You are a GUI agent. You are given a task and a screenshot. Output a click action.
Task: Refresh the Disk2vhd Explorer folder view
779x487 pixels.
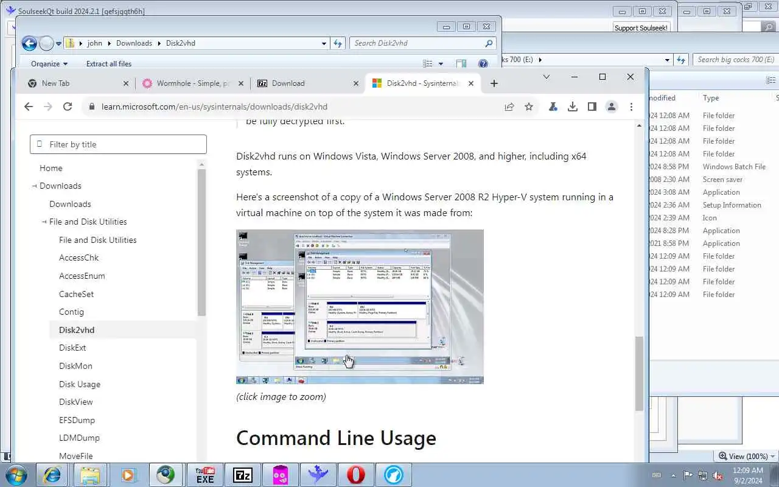338,43
